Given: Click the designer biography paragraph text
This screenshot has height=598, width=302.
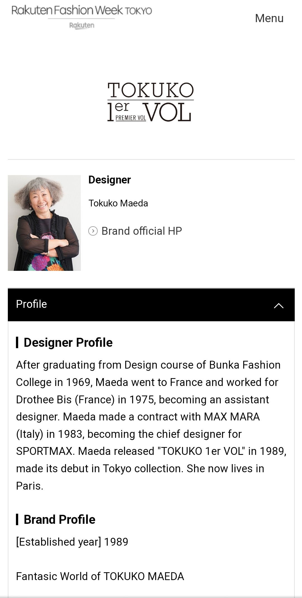Looking at the screenshot, I should click(x=151, y=425).
